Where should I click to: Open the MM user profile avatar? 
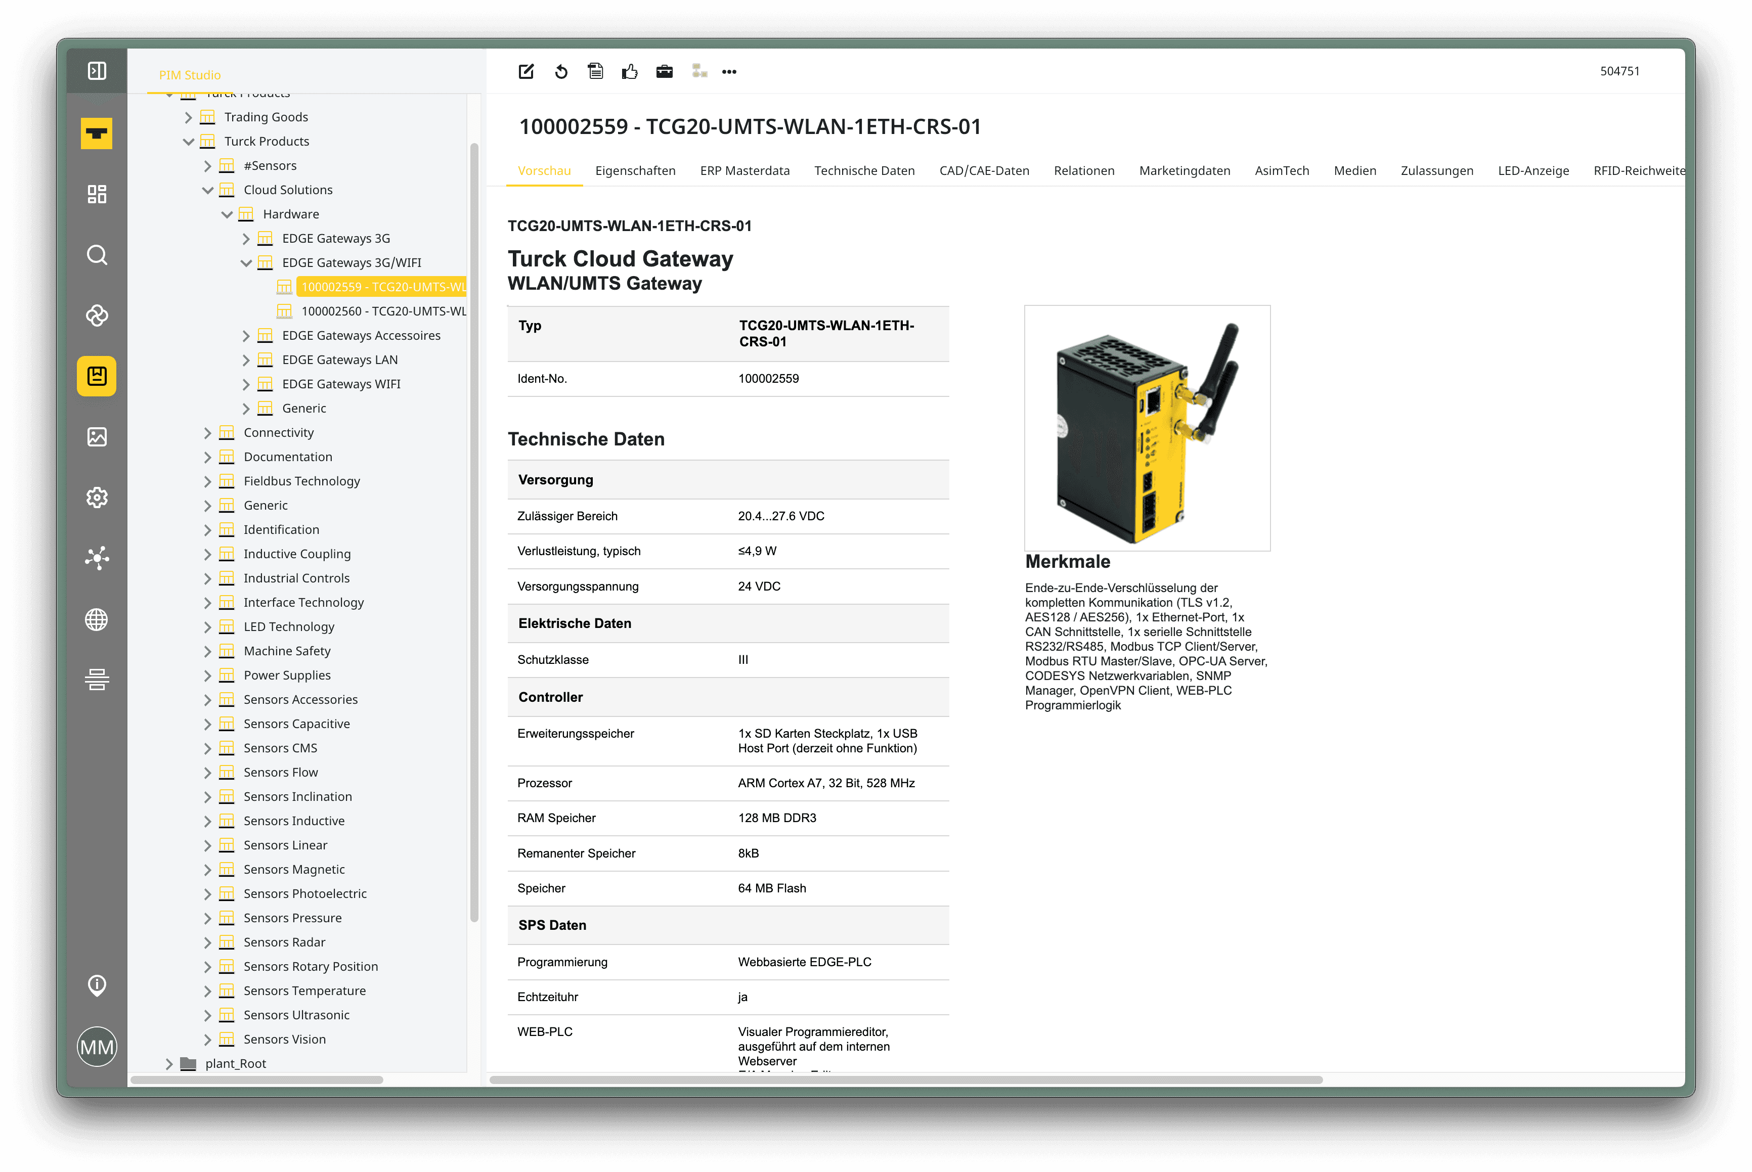[x=97, y=1047]
